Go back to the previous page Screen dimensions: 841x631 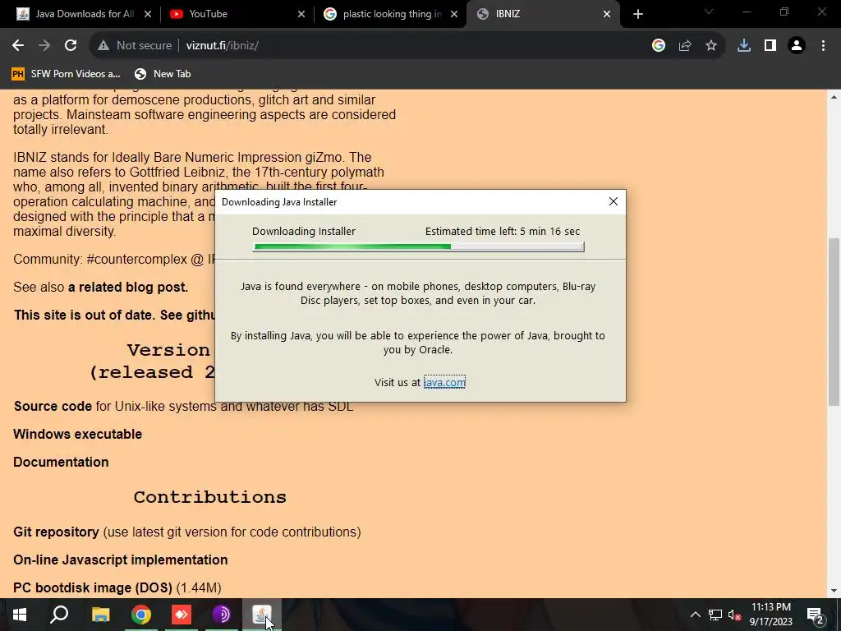pos(18,46)
